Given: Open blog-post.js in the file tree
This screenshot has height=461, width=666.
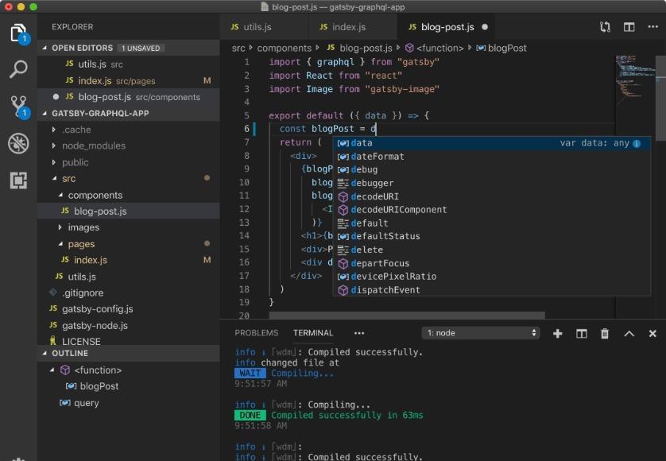Looking at the screenshot, I should 128,211.
